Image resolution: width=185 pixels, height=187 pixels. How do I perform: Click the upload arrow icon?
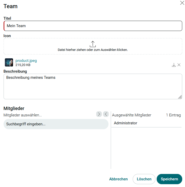tap(93, 44)
